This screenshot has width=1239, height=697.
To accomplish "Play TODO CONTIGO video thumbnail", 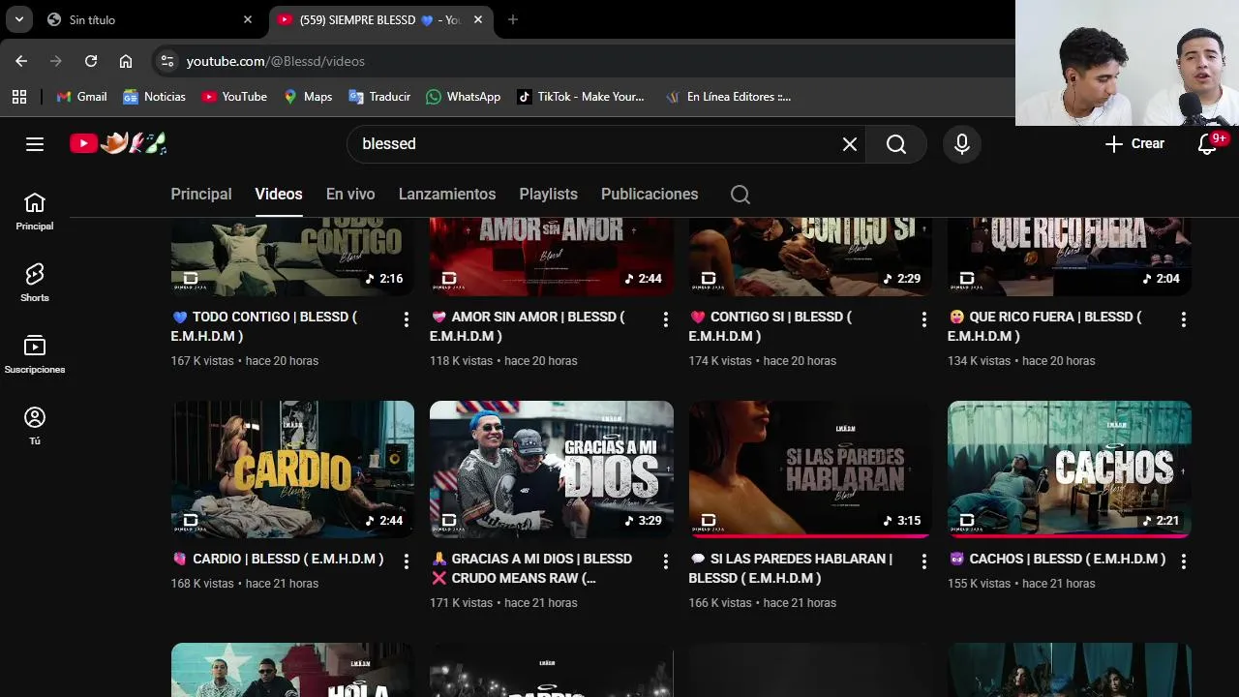I will click(x=292, y=257).
